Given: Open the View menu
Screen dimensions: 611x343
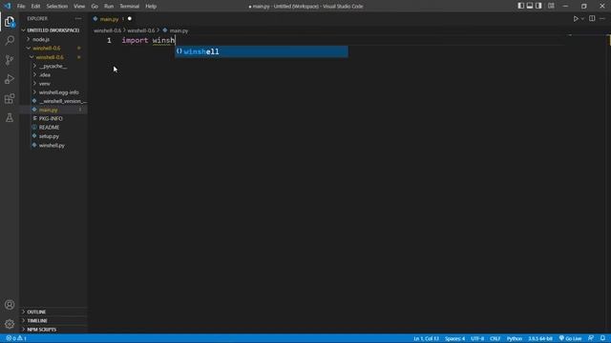Looking at the screenshot, I should pos(79,7).
